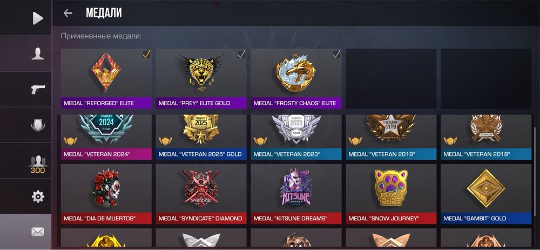Click the play arrow icon in sidebar
Screen dimensions: 540x250
click(x=38, y=18)
